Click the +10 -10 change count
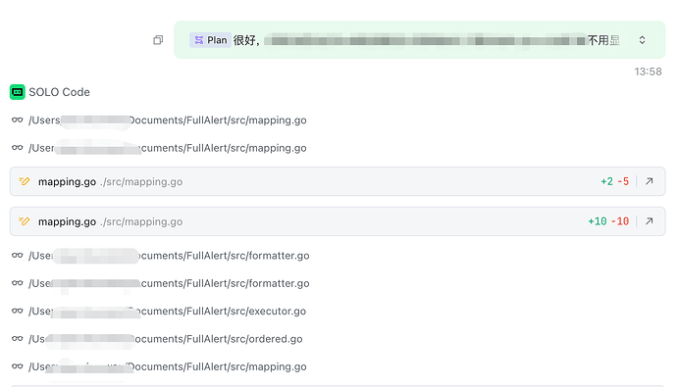 (x=608, y=221)
